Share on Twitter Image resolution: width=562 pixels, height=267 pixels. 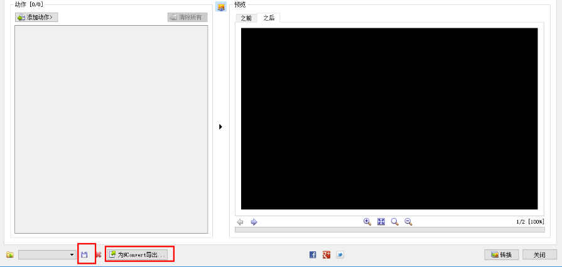(x=340, y=255)
